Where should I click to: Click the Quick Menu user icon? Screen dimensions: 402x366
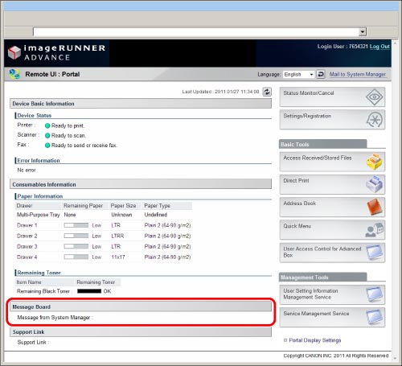[x=375, y=230]
